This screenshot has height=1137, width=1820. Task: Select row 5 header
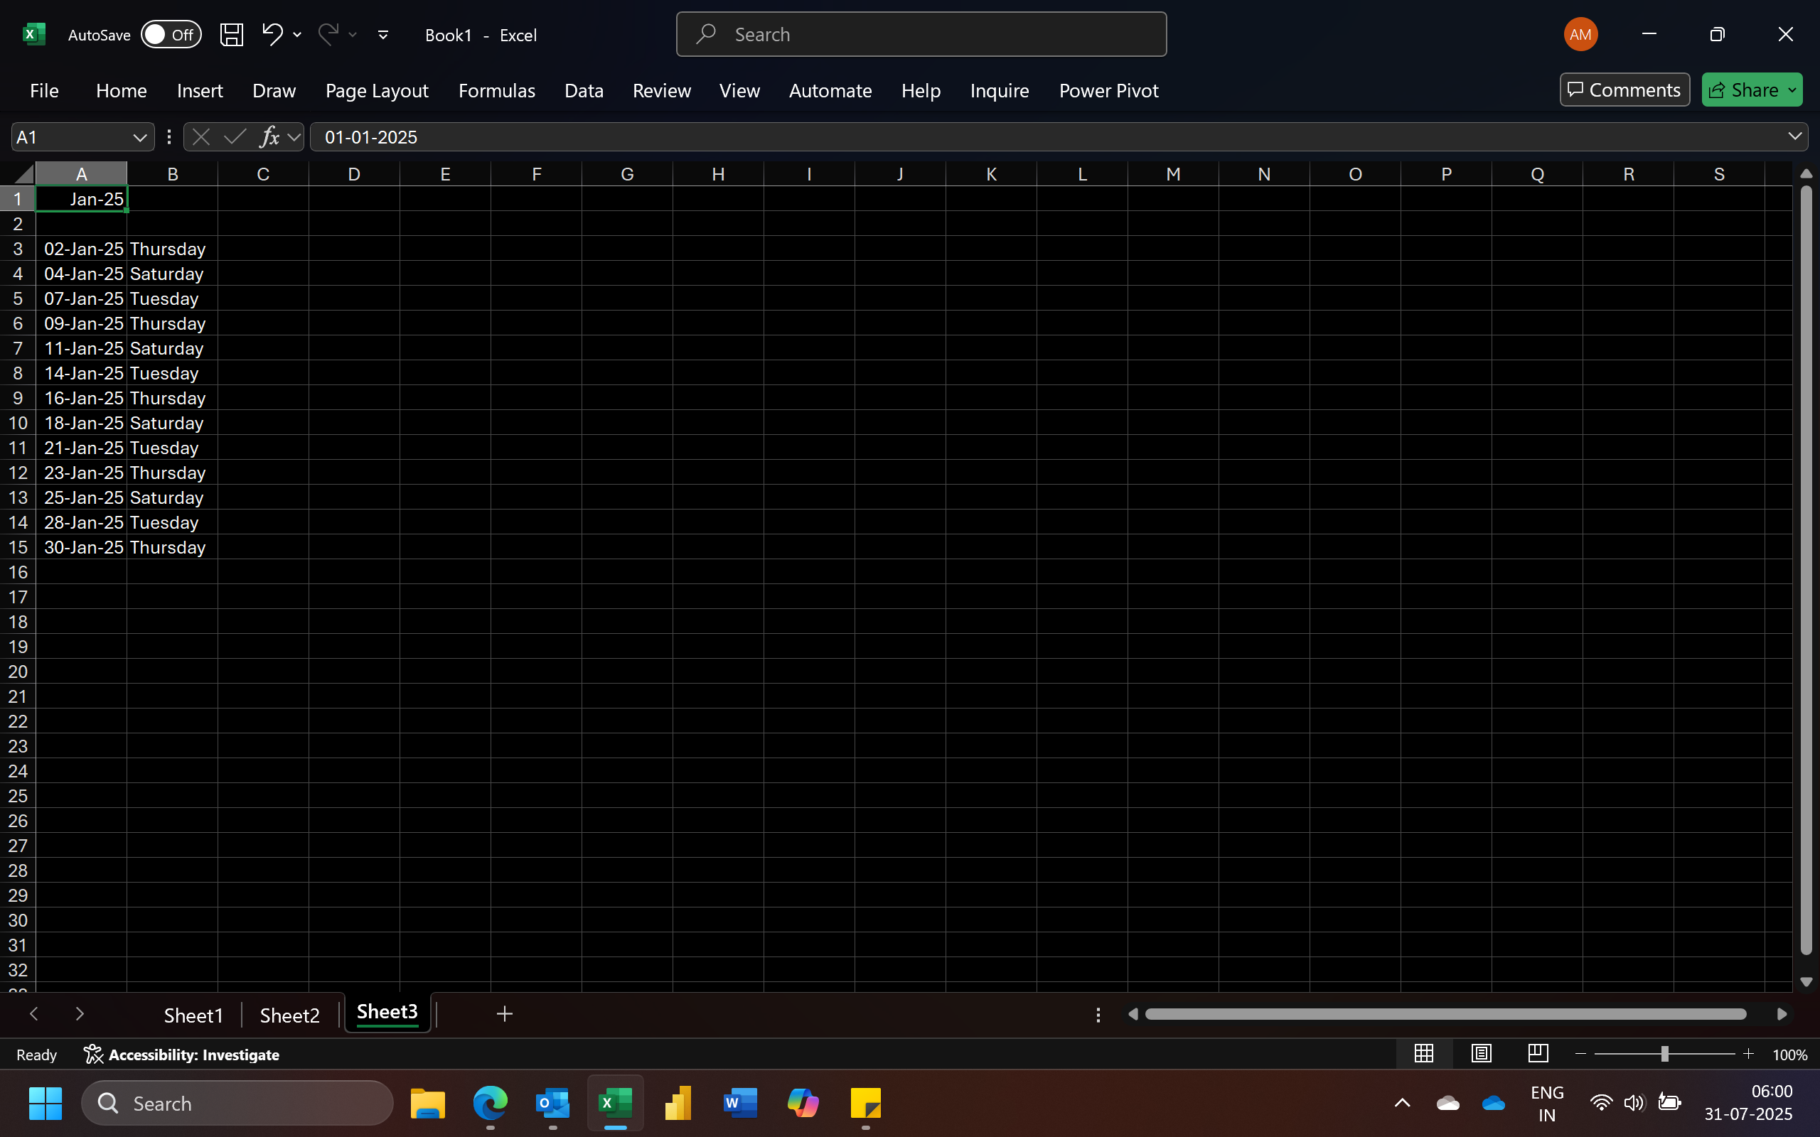17,298
